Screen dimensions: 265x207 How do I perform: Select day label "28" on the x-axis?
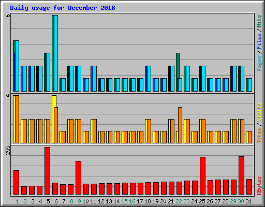click(x=225, y=201)
